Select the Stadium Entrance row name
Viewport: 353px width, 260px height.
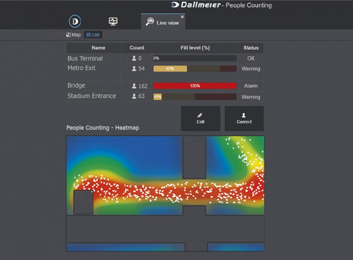point(92,96)
